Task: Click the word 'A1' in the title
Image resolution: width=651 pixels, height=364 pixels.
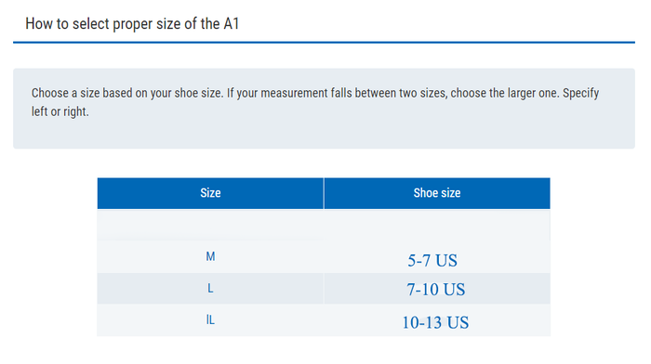Action: 232,24
